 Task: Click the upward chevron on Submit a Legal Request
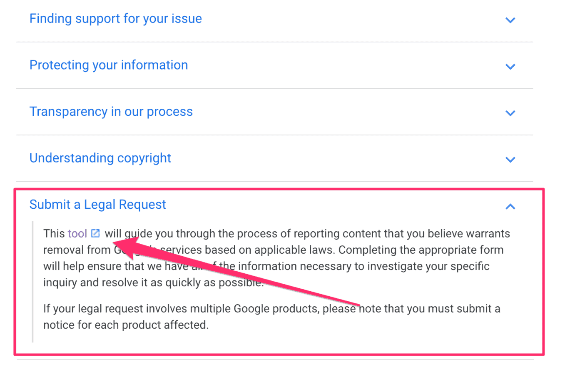(x=510, y=206)
